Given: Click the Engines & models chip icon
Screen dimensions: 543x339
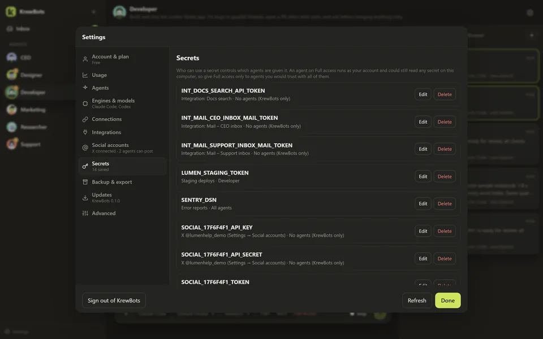Looking at the screenshot, I should click(x=85, y=103).
